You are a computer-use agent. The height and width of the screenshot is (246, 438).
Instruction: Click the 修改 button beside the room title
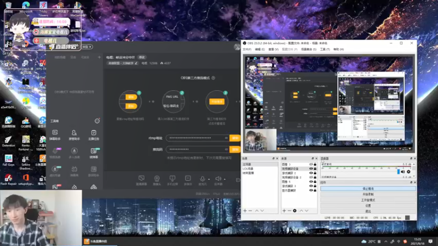(142, 57)
